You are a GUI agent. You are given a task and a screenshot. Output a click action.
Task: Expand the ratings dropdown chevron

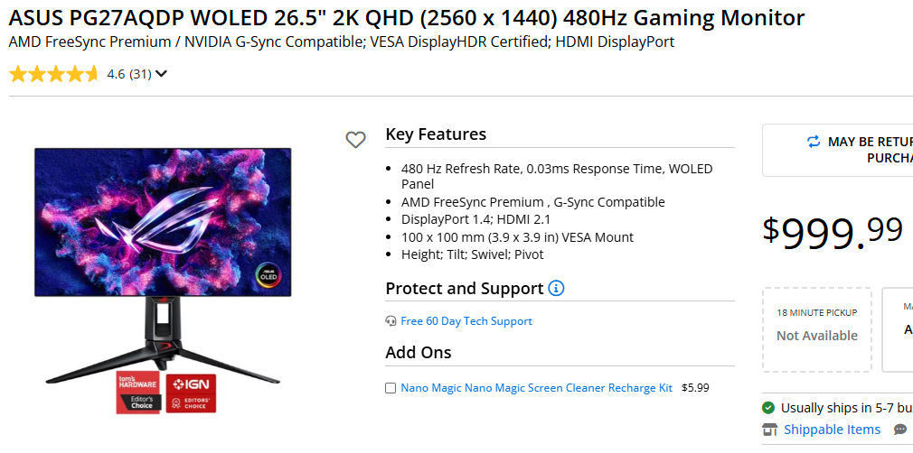pos(162,74)
